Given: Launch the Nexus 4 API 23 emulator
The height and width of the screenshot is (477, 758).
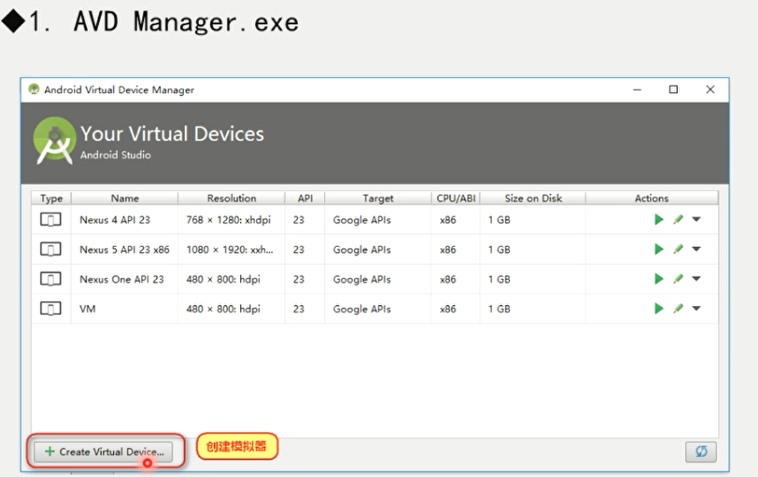Looking at the screenshot, I should (658, 219).
